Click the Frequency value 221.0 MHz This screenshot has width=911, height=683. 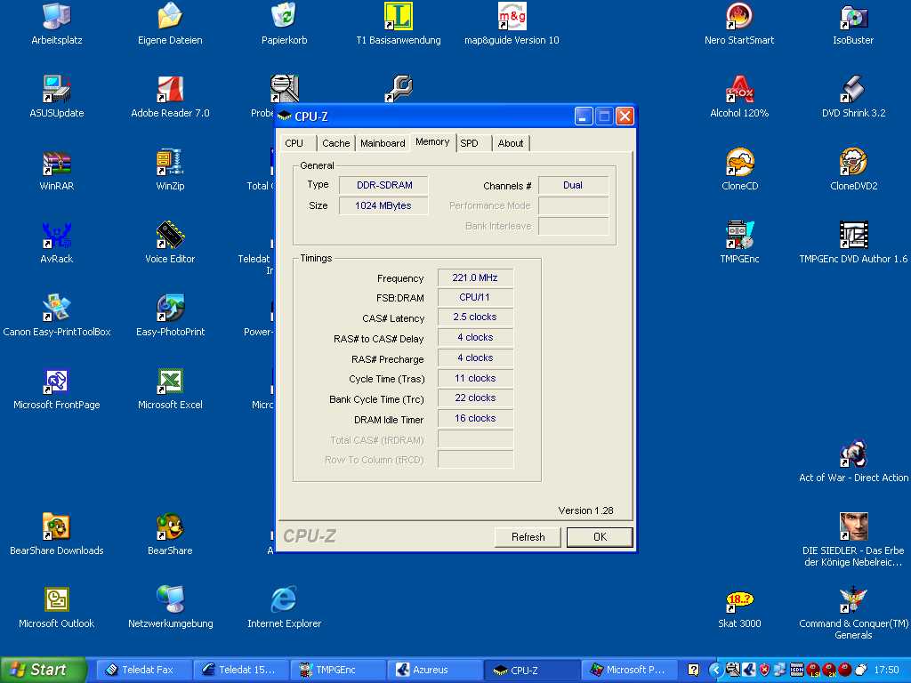click(475, 277)
